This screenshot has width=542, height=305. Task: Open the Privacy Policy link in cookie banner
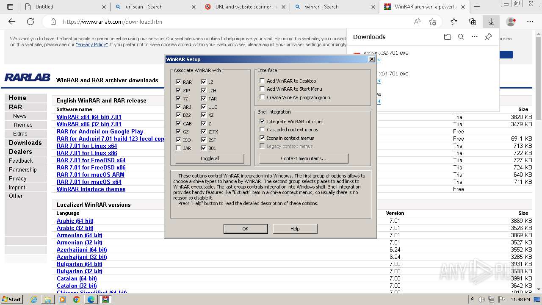[x=92, y=44]
